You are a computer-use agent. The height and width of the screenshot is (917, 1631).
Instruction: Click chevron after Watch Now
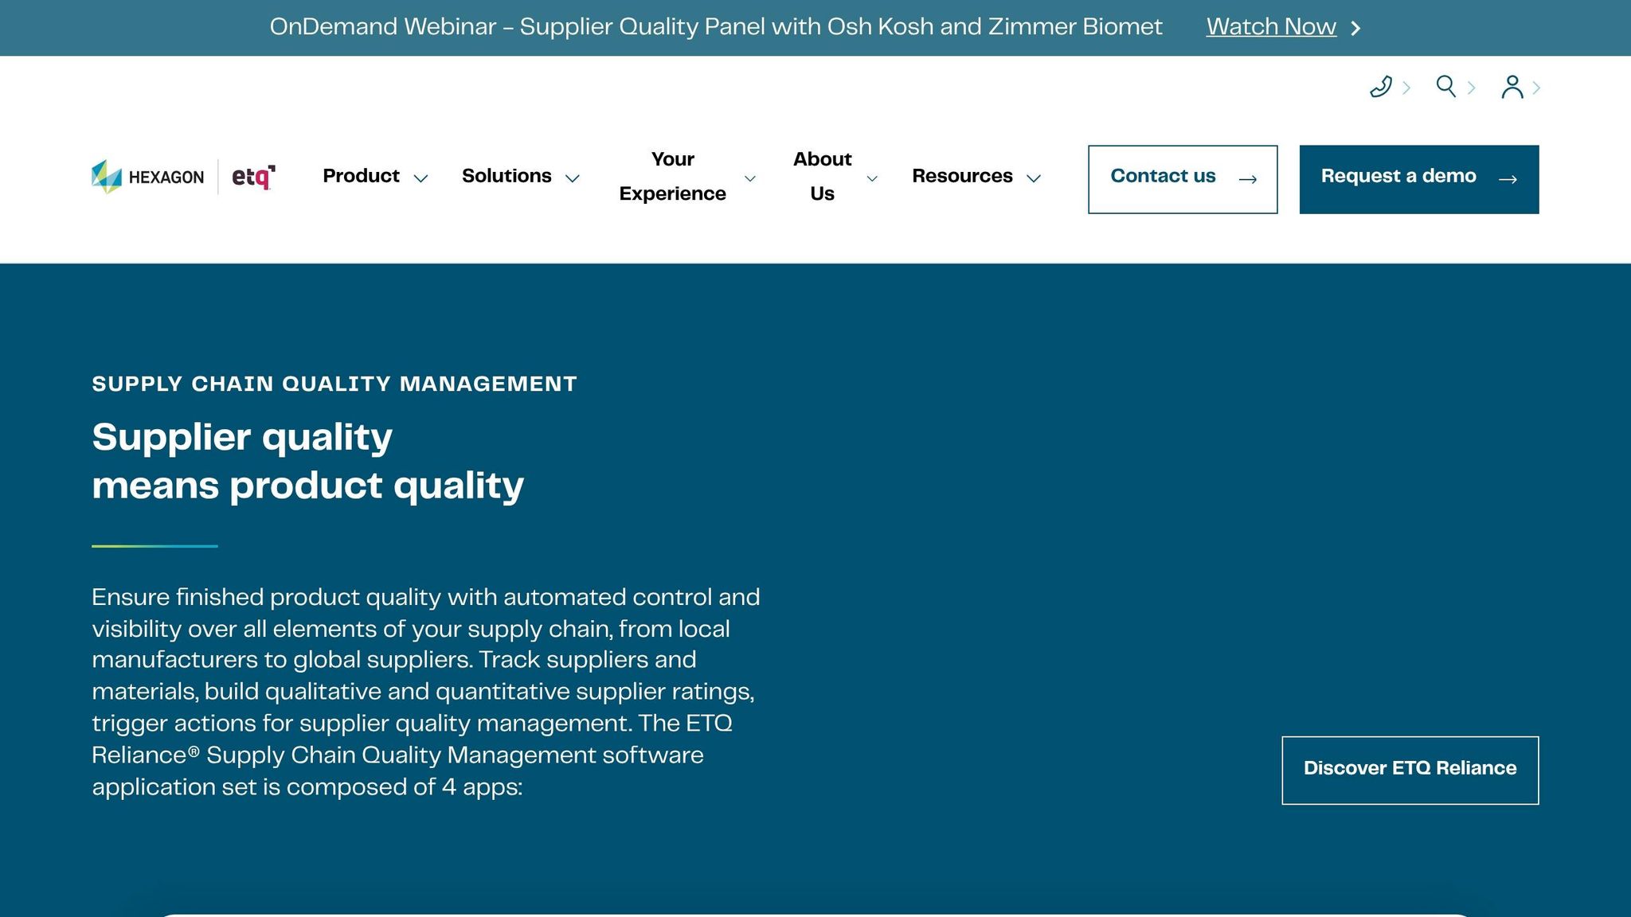(1355, 28)
